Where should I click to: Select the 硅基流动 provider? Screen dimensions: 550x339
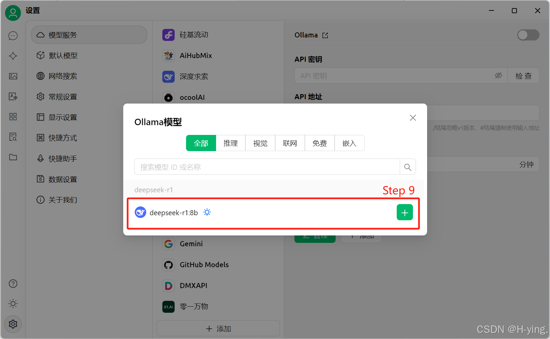pyautogui.click(x=218, y=35)
